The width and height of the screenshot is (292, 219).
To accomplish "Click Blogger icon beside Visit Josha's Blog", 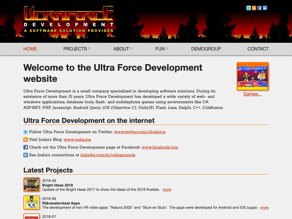I will (26, 139).
